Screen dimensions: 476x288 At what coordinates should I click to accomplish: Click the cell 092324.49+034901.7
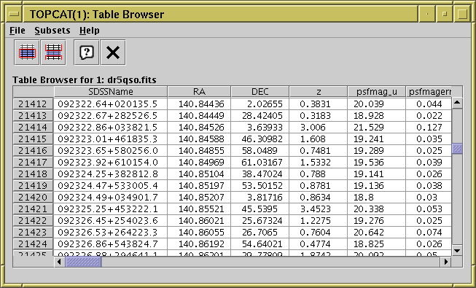[x=111, y=198]
